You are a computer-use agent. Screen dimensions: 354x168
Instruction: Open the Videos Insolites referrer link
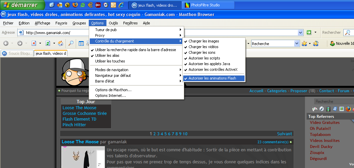[x=325, y=140]
